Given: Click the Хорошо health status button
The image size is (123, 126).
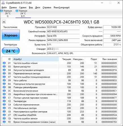Looking at the screenshot, I should tap(11, 35).
